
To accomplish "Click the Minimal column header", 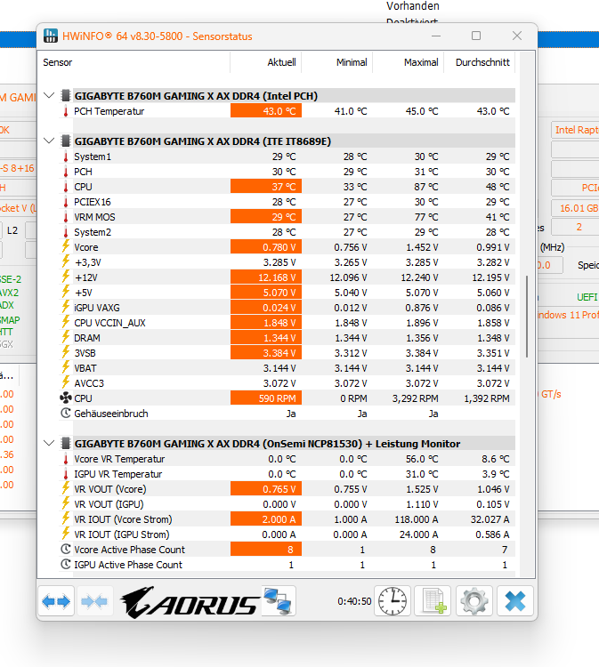I will [x=337, y=62].
